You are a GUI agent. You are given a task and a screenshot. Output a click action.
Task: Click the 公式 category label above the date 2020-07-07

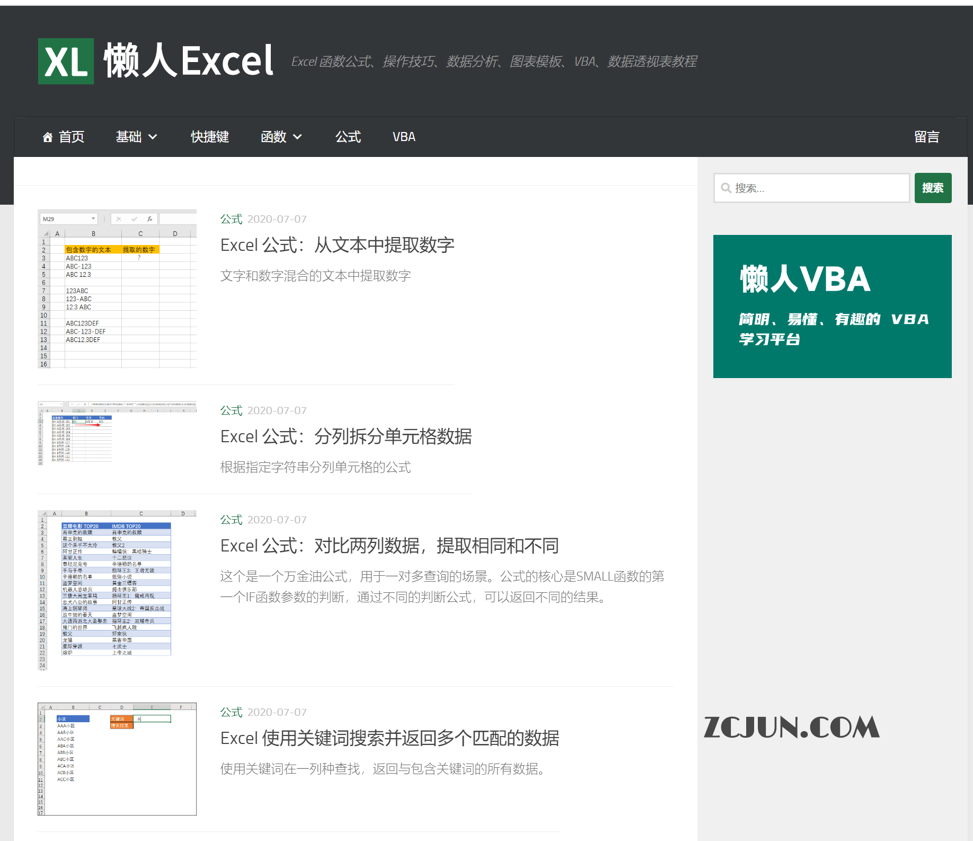[231, 219]
